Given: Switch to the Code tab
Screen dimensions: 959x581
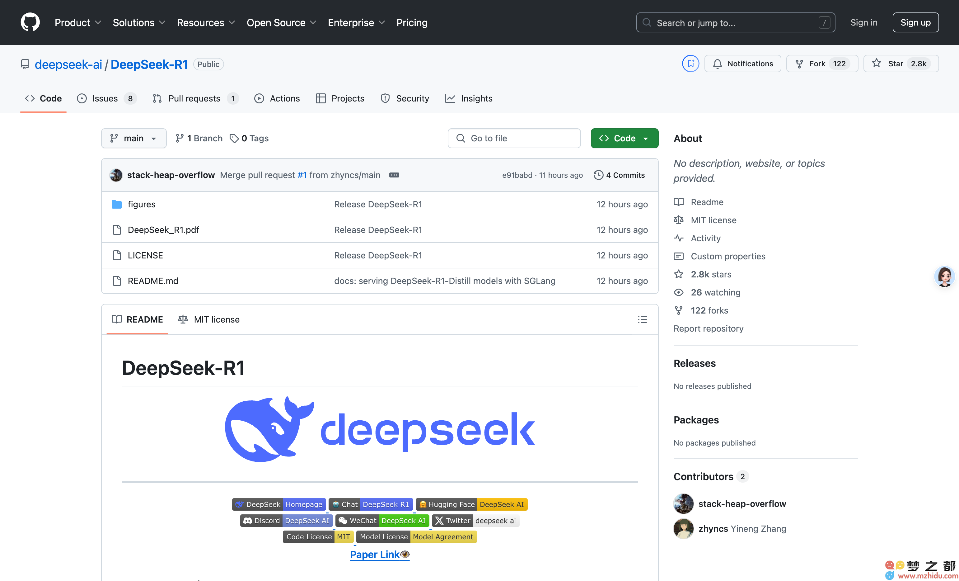Looking at the screenshot, I should pos(43,98).
